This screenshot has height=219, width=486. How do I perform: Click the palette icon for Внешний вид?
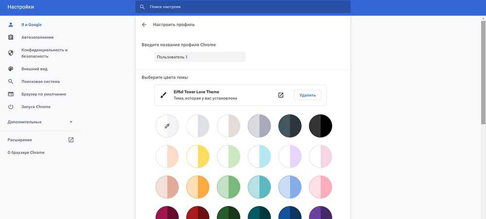(11, 69)
